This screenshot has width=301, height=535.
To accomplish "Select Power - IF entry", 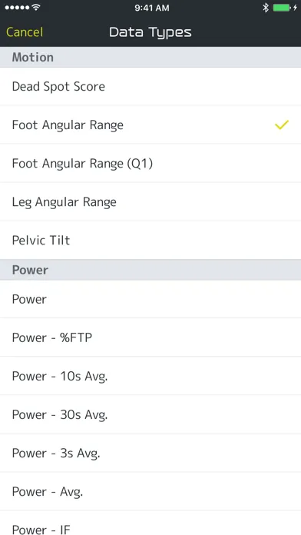I will (x=150, y=523).
